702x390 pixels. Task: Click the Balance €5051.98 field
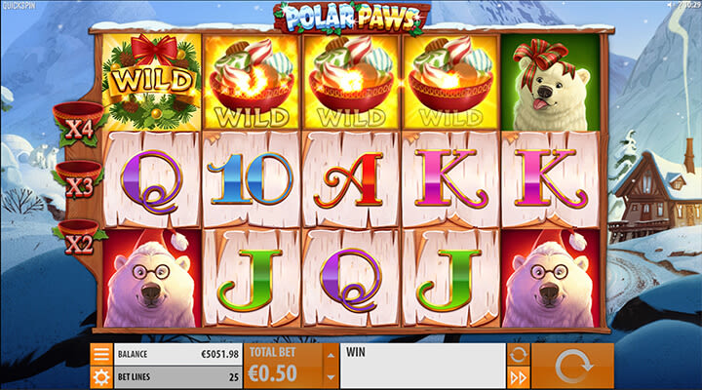click(177, 354)
